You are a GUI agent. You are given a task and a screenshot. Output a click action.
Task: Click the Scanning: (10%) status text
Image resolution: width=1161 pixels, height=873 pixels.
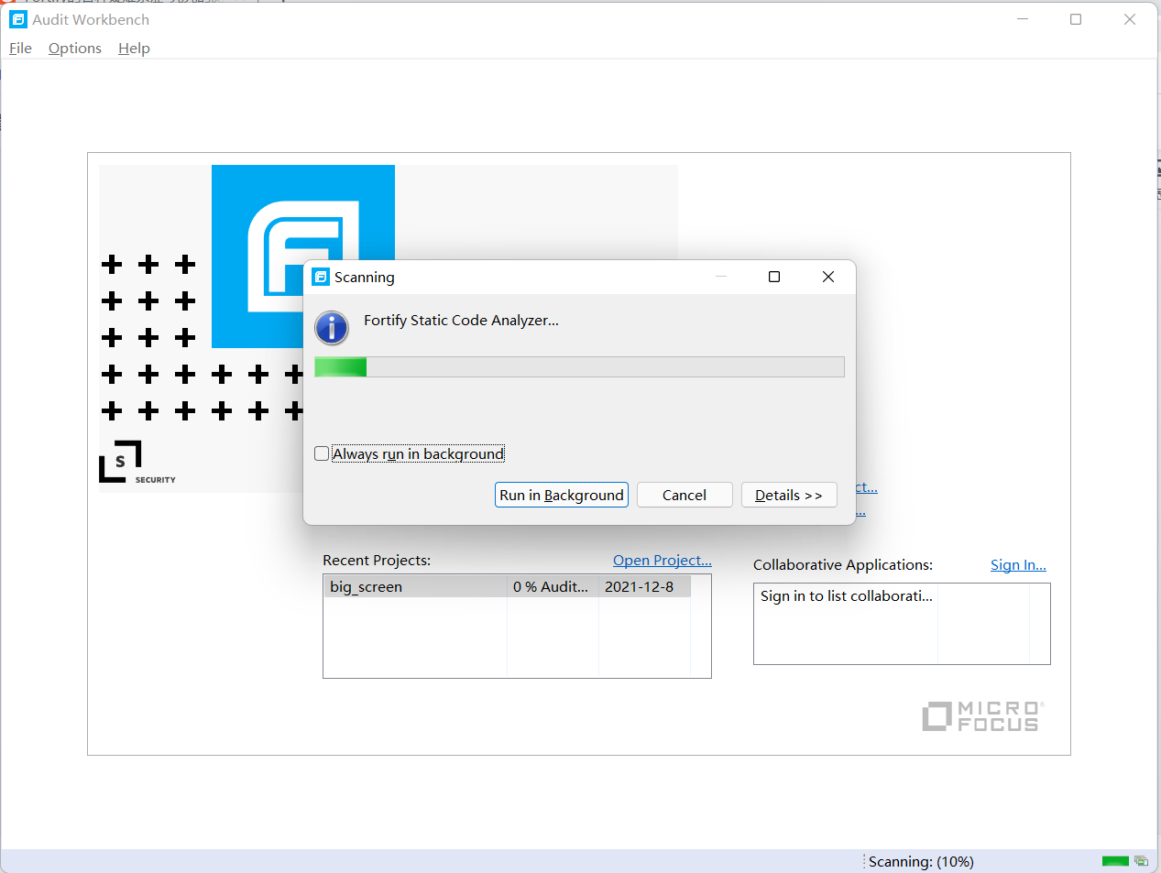click(921, 861)
